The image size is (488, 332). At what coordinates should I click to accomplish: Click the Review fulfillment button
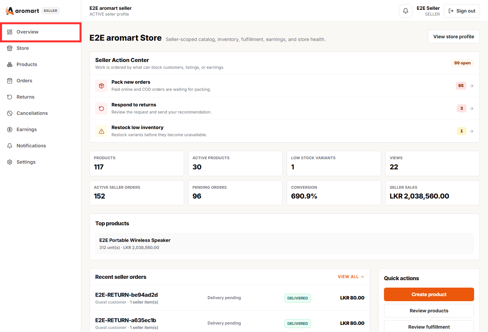tap(429, 326)
